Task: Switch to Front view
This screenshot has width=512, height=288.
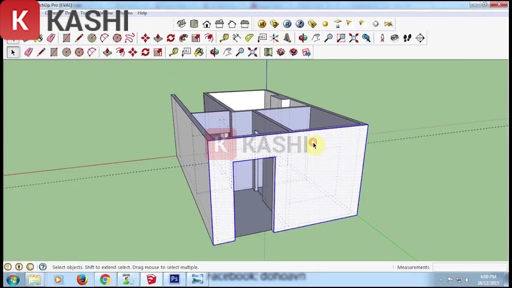Action: pos(207,24)
